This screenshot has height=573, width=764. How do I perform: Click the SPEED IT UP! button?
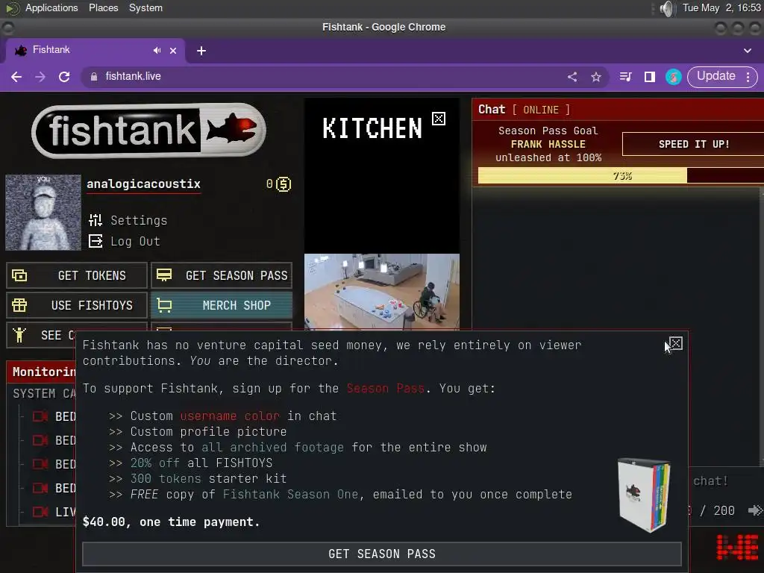(x=694, y=144)
